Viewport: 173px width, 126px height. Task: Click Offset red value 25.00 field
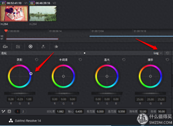click(x=140, y=99)
